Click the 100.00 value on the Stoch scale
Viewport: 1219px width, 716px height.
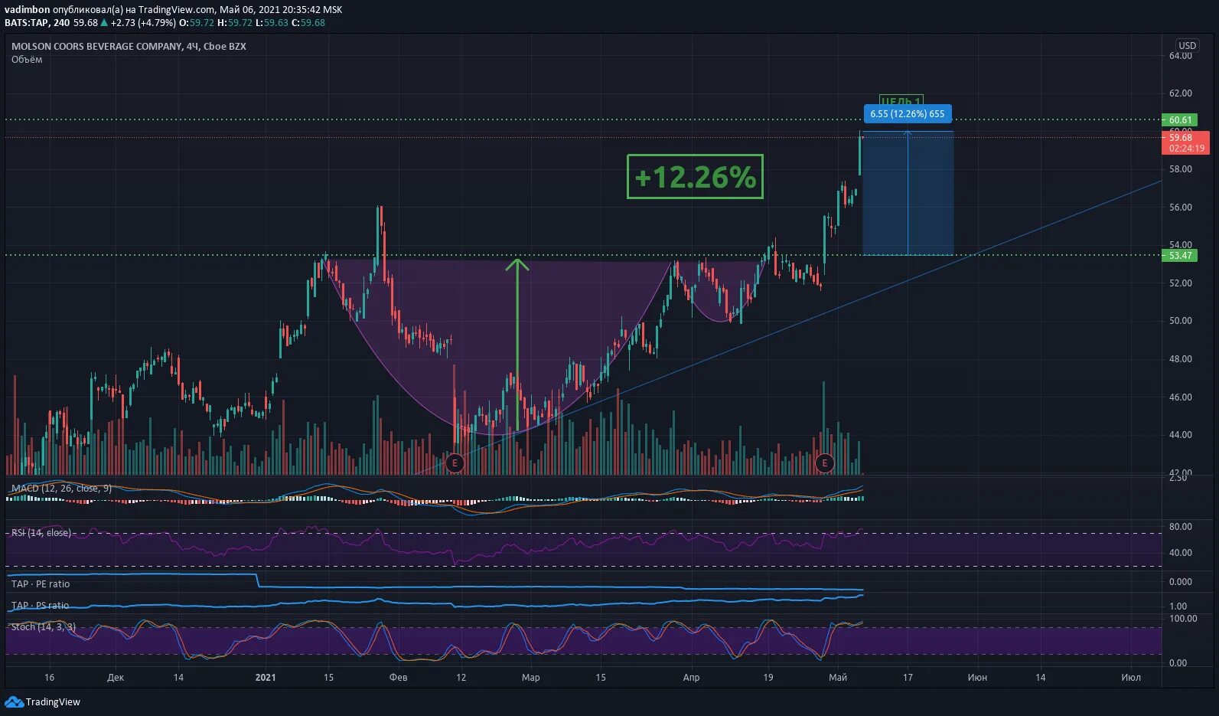1183,618
